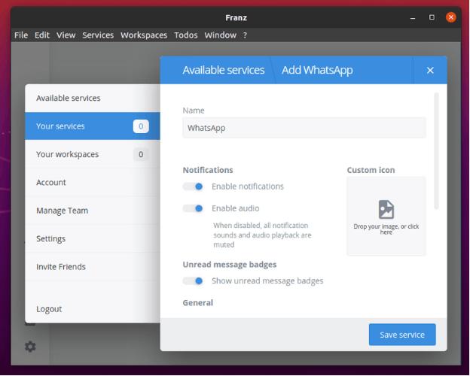This screenshot has width=470, height=376.
Task: Click the dialog's vertical scrollbar
Action: point(436,150)
